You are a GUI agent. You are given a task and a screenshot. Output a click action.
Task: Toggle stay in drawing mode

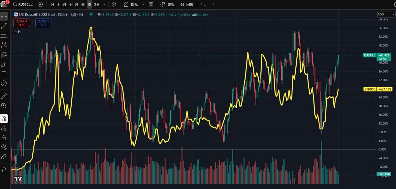click(x=4, y=128)
